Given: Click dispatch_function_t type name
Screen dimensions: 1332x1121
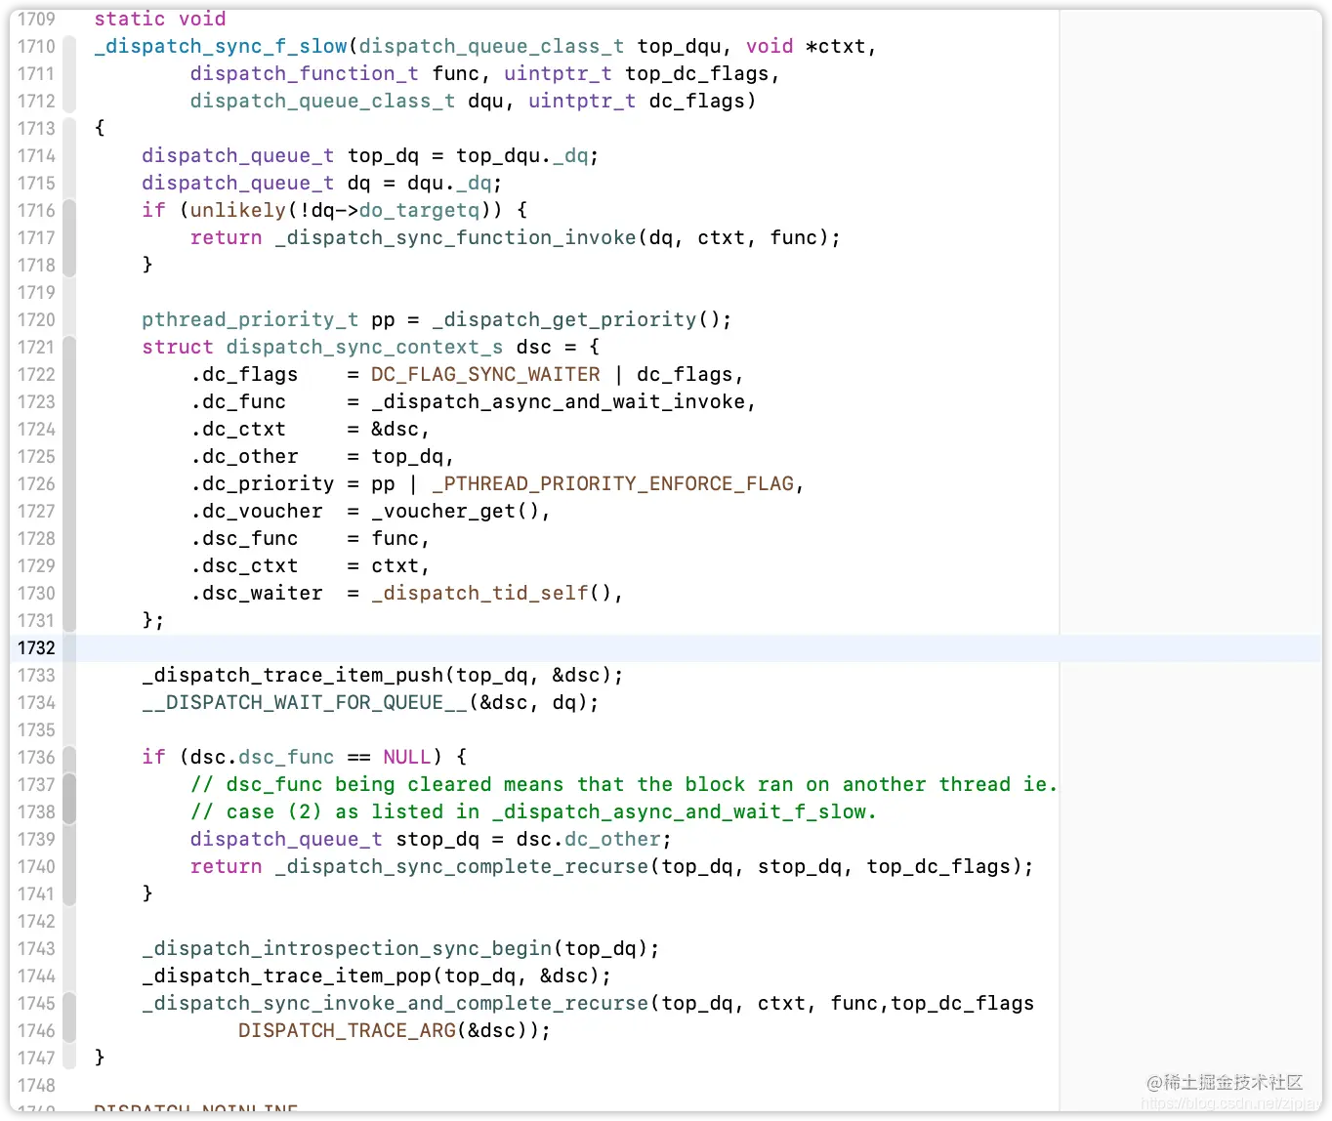Looking at the screenshot, I should [304, 73].
